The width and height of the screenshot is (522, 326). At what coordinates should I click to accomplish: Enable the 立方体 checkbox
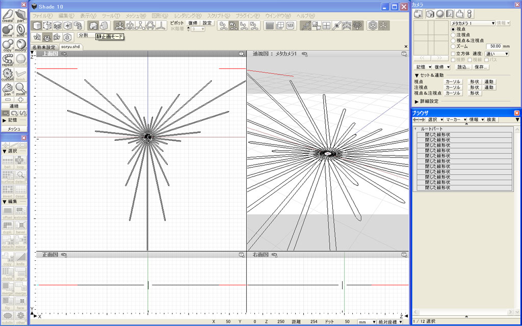pos(453,54)
